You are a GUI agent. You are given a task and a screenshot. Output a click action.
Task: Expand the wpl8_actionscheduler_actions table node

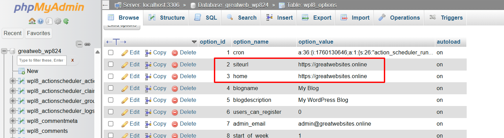(x=13, y=81)
